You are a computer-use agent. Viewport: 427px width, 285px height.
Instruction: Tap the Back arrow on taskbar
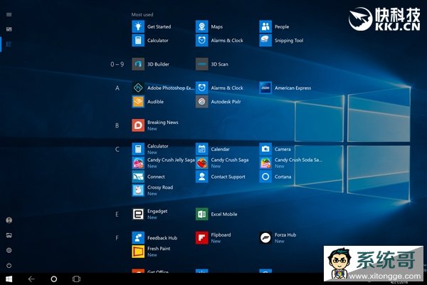(31, 279)
